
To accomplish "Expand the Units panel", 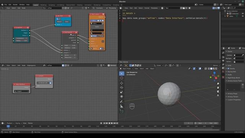I will (x=229, y=66).
